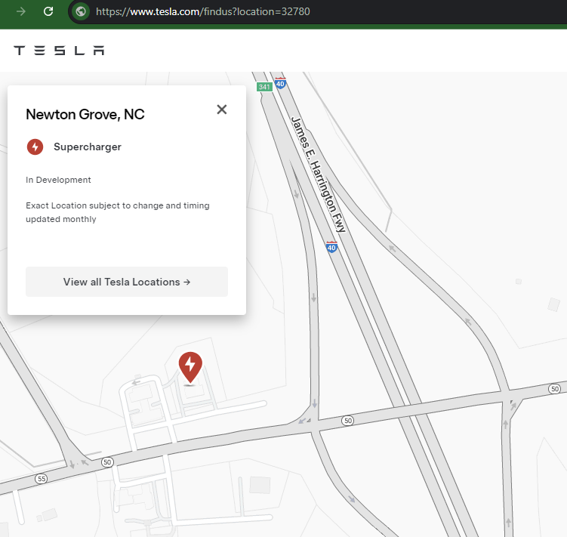Go to Tesla home via logo

tap(59, 51)
